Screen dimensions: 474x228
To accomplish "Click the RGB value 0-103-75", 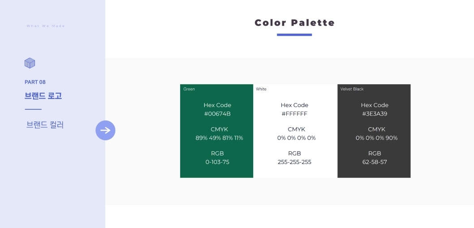I will tap(217, 162).
